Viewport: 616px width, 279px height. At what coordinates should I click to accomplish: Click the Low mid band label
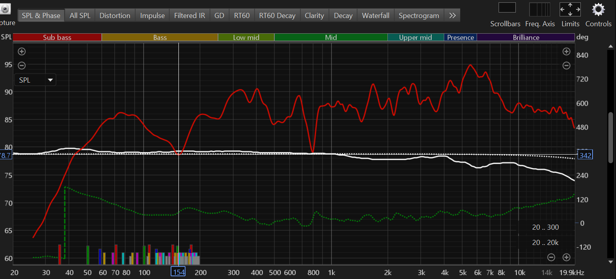click(246, 38)
